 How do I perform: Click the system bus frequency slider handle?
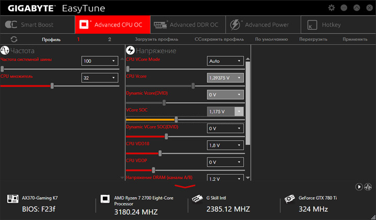point(2,69)
